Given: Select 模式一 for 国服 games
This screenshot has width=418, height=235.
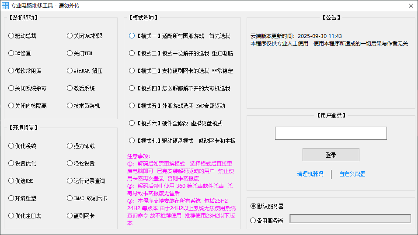Looking at the screenshot, I should [x=132, y=36].
